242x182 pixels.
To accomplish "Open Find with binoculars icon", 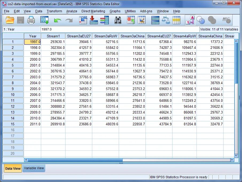I will tap(118, 20).
